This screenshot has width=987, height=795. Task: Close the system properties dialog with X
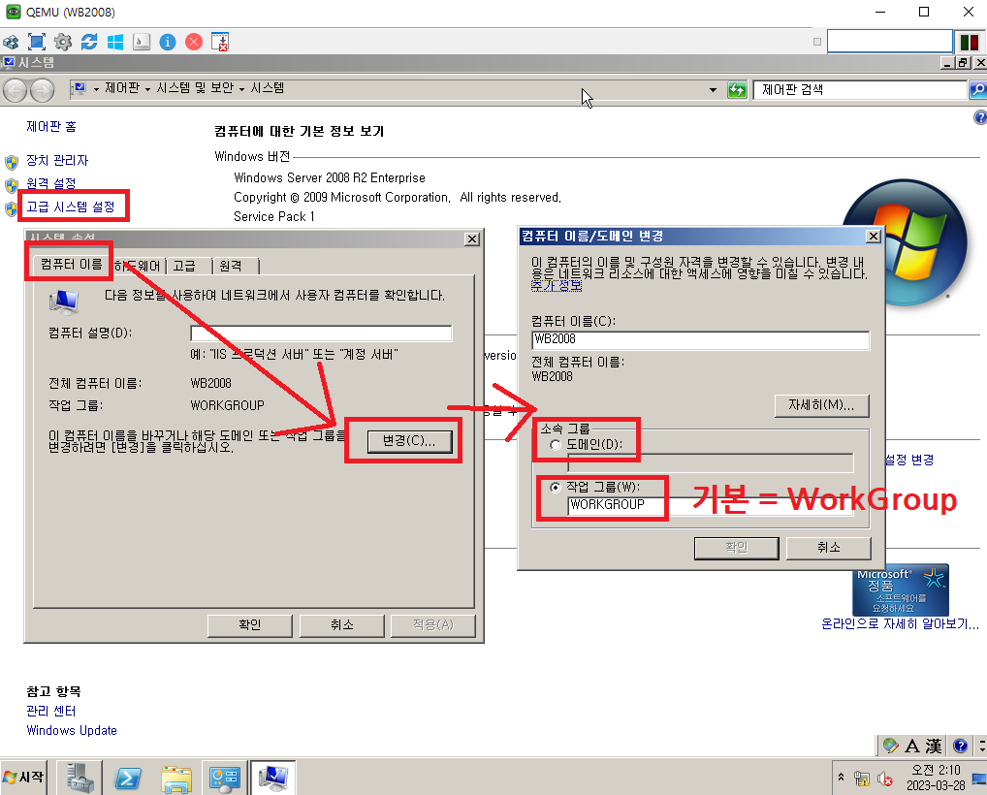coord(471,239)
